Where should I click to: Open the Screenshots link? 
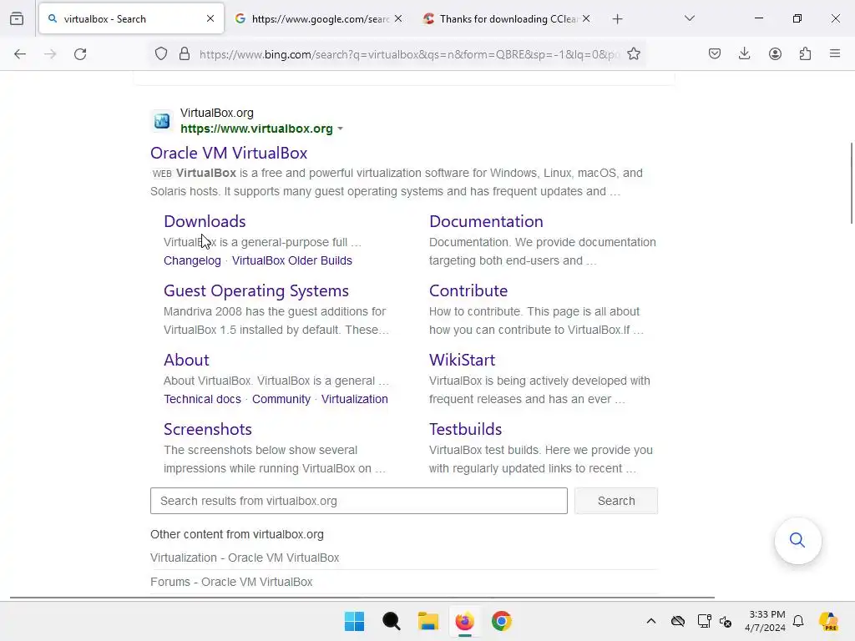pyautogui.click(x=208, y=429)
